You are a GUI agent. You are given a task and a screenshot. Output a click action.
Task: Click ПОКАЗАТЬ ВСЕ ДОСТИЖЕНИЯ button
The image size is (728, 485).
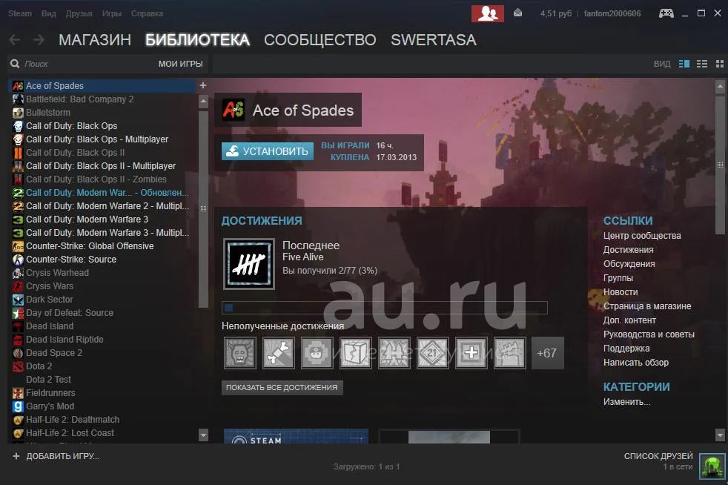[x=282, y=387]
